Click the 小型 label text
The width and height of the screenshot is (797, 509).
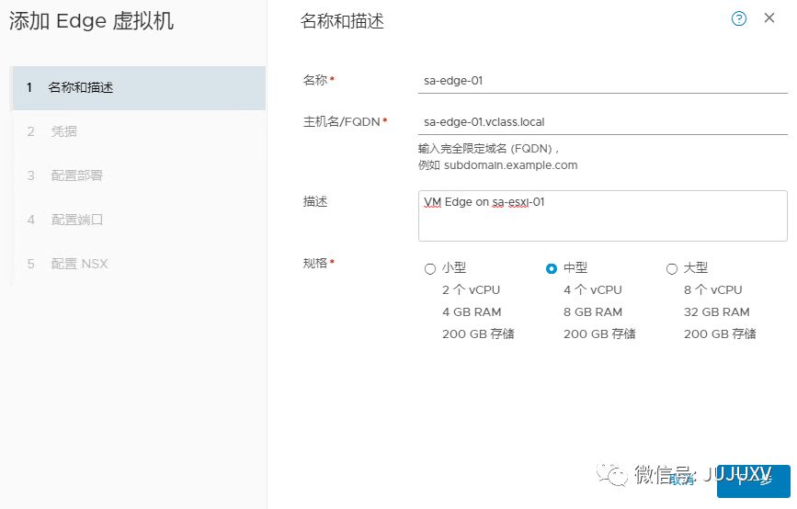(x=454, y=267)
